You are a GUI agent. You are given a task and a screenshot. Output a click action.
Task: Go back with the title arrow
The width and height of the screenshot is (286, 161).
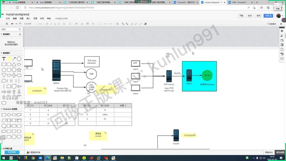click(x=3, y=14)
